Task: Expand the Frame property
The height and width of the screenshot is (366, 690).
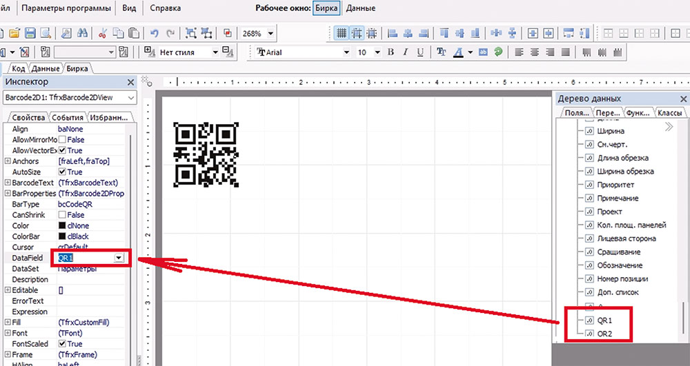Action: tap(8, 354)
